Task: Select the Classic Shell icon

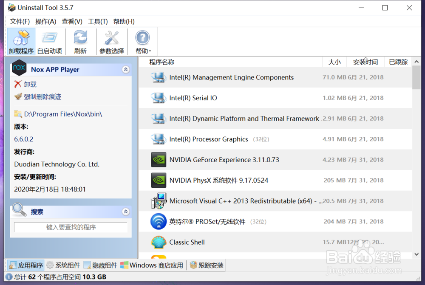Action: pyautogui.click(x=159, y=242)
